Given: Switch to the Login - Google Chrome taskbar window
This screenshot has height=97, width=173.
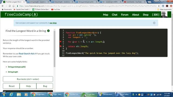Looking at the screenshot, I should 55,95.
